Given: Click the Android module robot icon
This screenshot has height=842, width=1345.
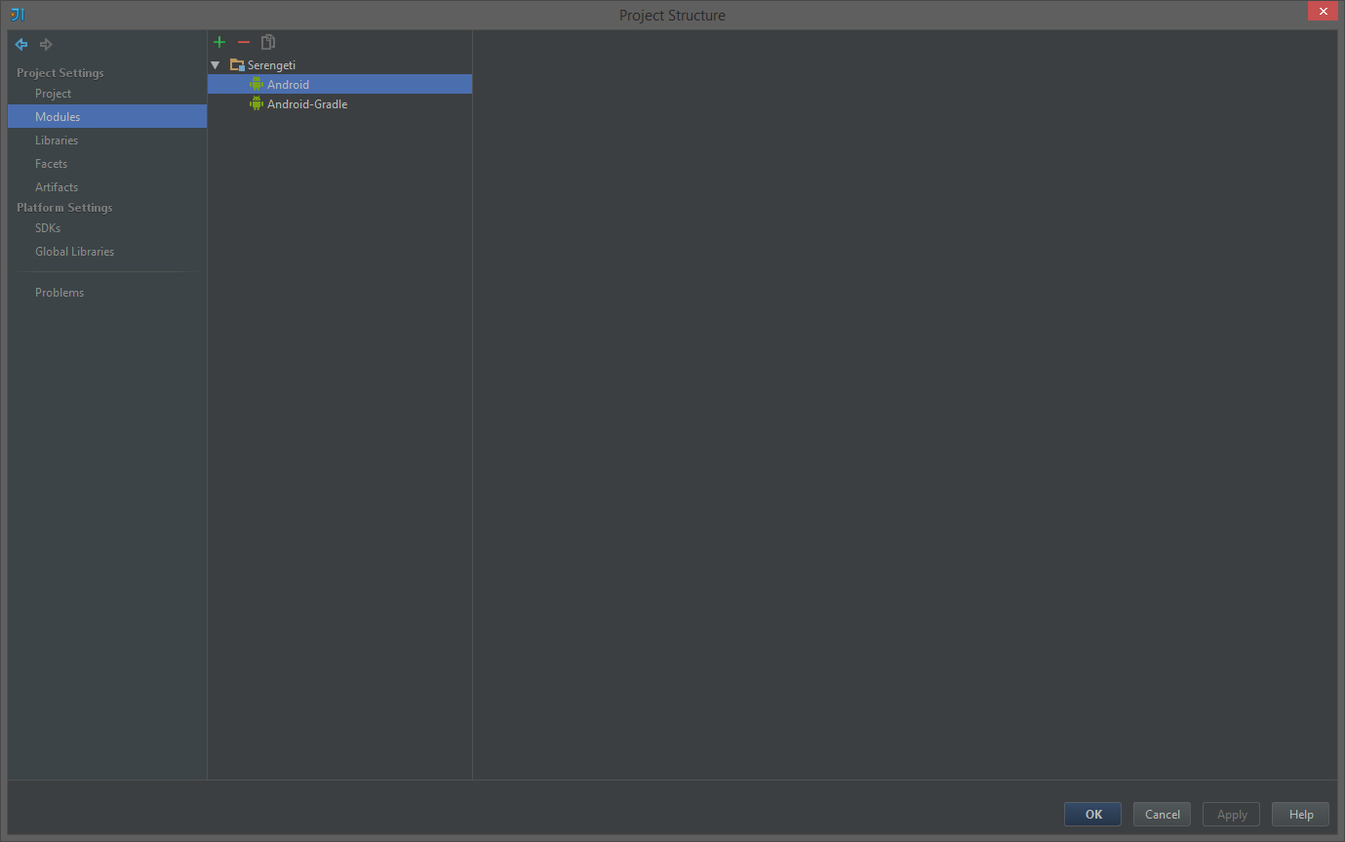Looking at the screenshot, I should (257, 84).
